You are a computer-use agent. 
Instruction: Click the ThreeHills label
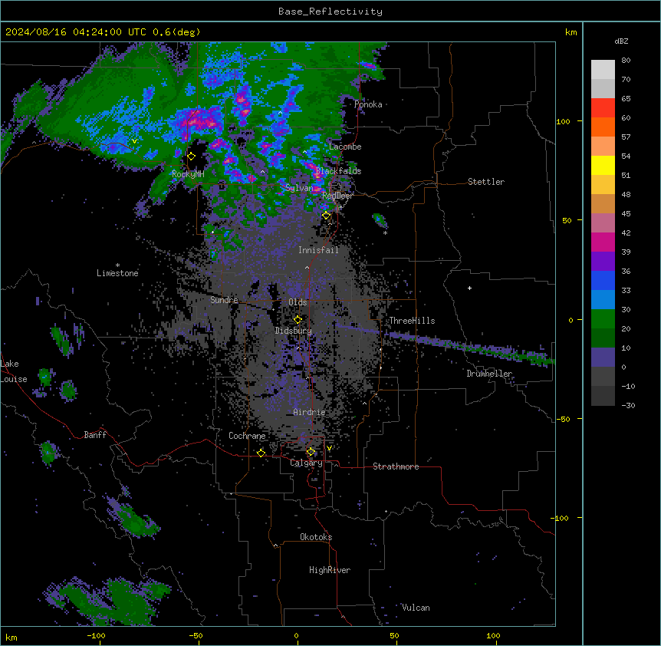pyautogui.click(x=412, y=321)
